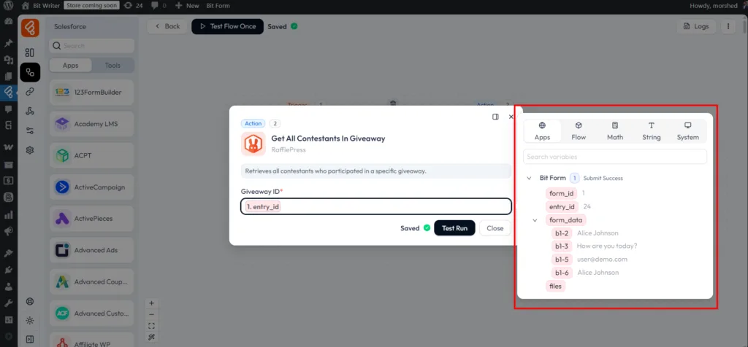
Task: Click the 1. entry_id tag in field
Action: [262, 206]
